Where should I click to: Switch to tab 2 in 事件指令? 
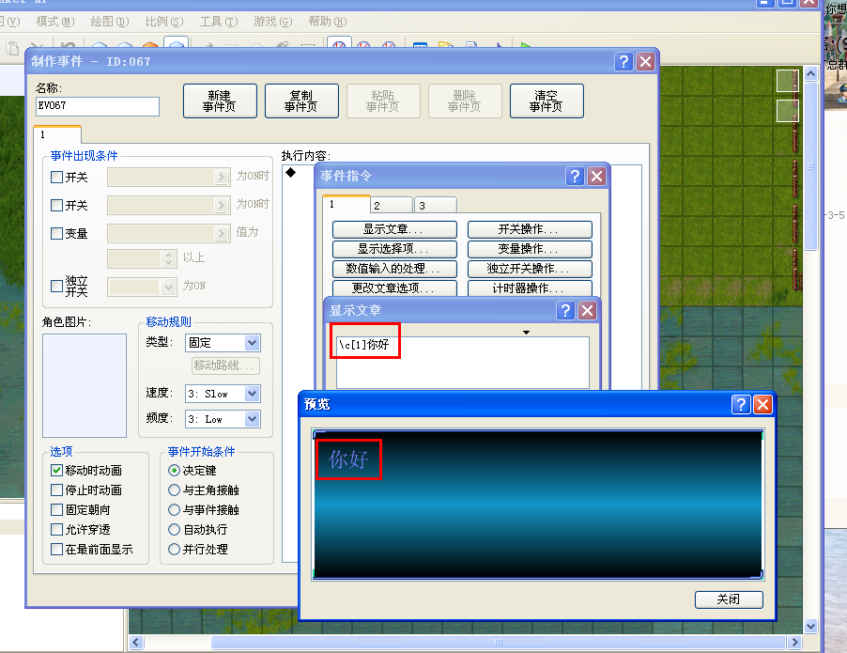[392, 206]
